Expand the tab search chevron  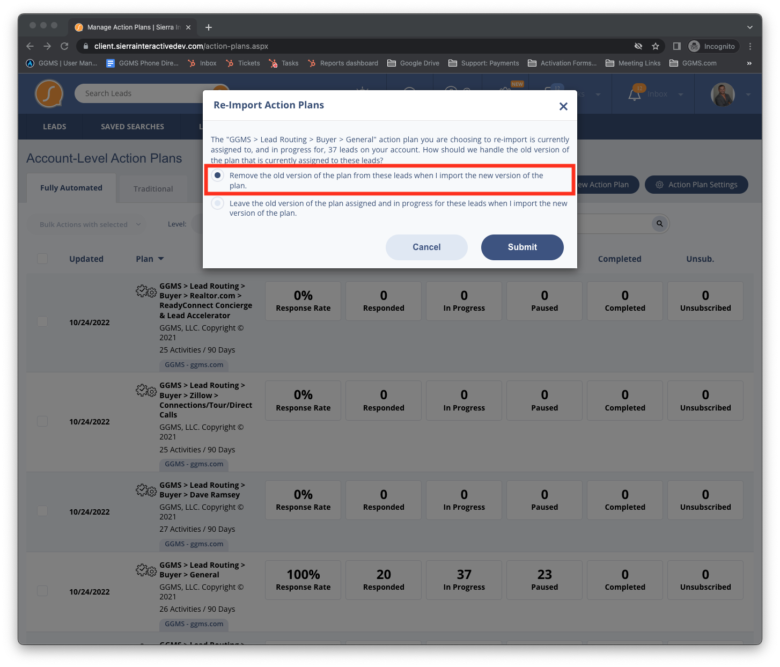(x=749, y=27)
